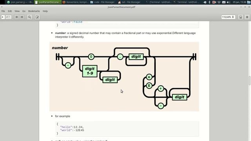The image size is (251, 141).
Task: Click the '0' circle in number diagram
Action: 91,56
